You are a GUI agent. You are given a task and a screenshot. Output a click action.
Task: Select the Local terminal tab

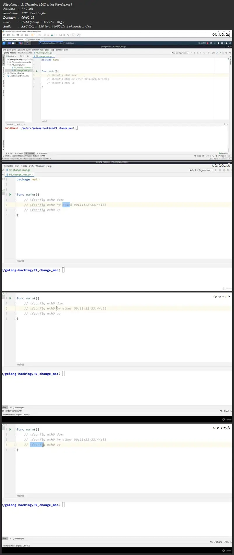18,124
